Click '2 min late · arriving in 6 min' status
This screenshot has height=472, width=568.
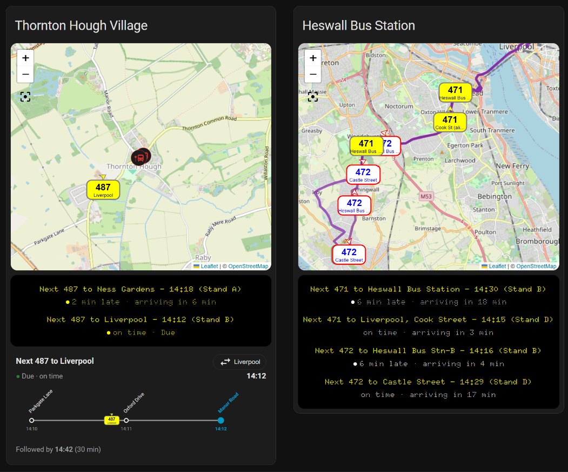pos(141,302)
